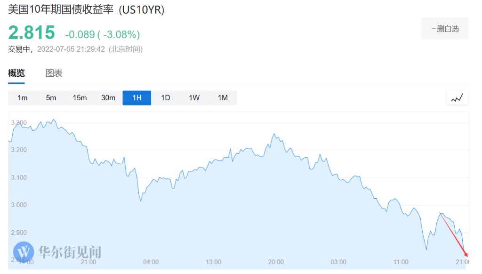Switch chart to 1D interval
This screenshot has height=274, width=482.
pos(166,98)
